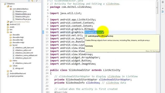Screen dimensions: 165x93
Task: Open the drawable-hdpi folder
Action: (18, 37)
